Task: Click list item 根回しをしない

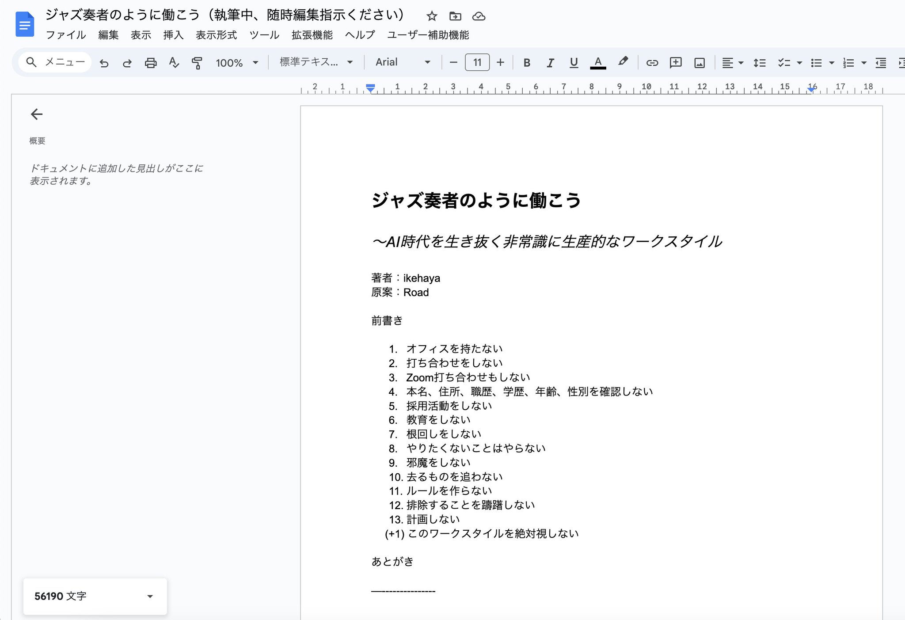Action: coord(444,434)
